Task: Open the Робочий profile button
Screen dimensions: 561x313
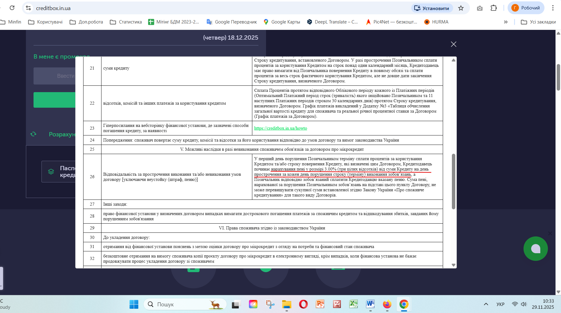Action: pos(526,8)
